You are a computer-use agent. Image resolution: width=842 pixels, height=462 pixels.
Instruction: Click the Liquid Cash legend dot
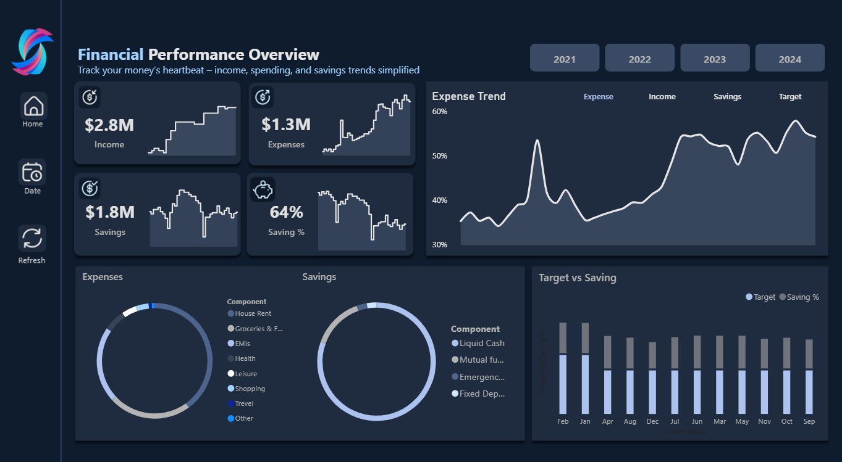(455, 343)
